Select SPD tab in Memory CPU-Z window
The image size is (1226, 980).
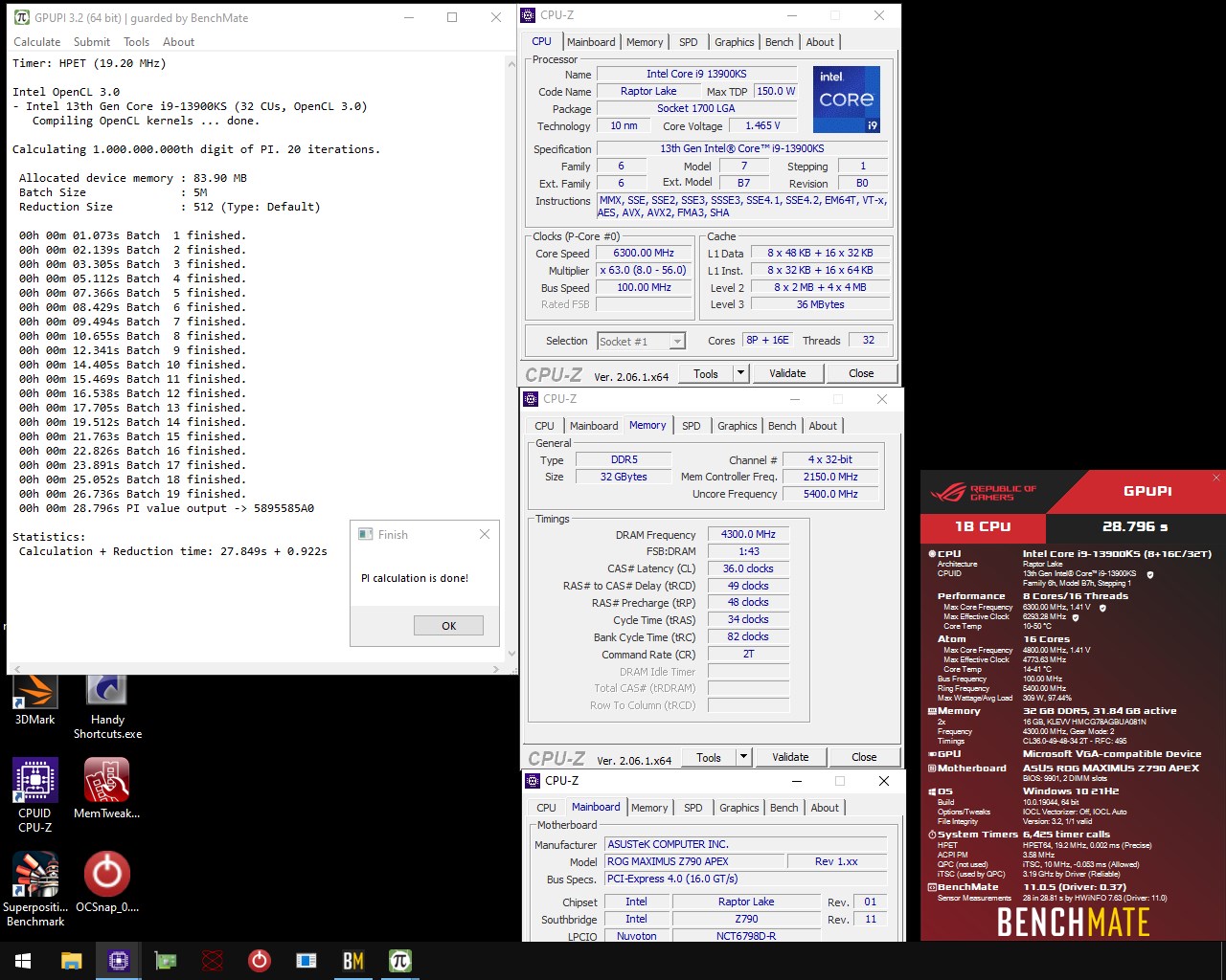pyautogui.click(x=692, y=426)
